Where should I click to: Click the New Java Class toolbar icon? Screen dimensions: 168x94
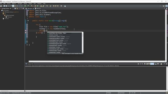pos(38,6)
